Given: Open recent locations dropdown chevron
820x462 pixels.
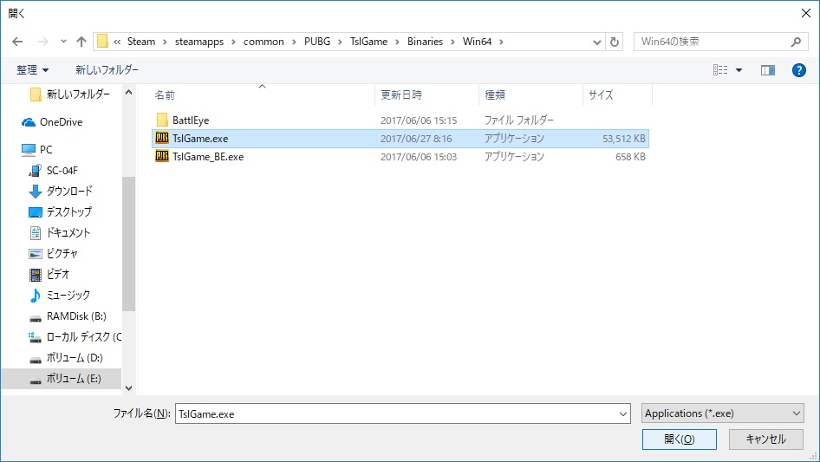Looking at the screenshot, I should tap(63, 42).
